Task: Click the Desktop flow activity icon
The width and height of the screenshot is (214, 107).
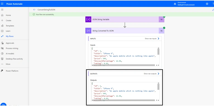Action: 2,59
